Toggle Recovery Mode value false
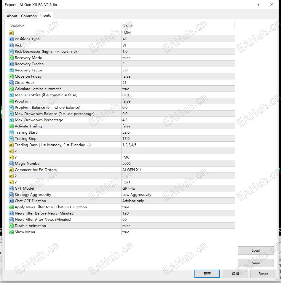Screen dimensions: 281x283 click(x=178, y=58)
